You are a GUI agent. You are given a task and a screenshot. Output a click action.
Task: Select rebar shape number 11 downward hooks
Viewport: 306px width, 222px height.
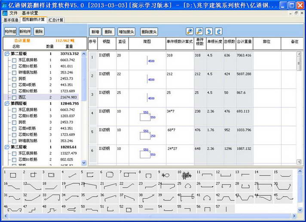pos(206,175)
